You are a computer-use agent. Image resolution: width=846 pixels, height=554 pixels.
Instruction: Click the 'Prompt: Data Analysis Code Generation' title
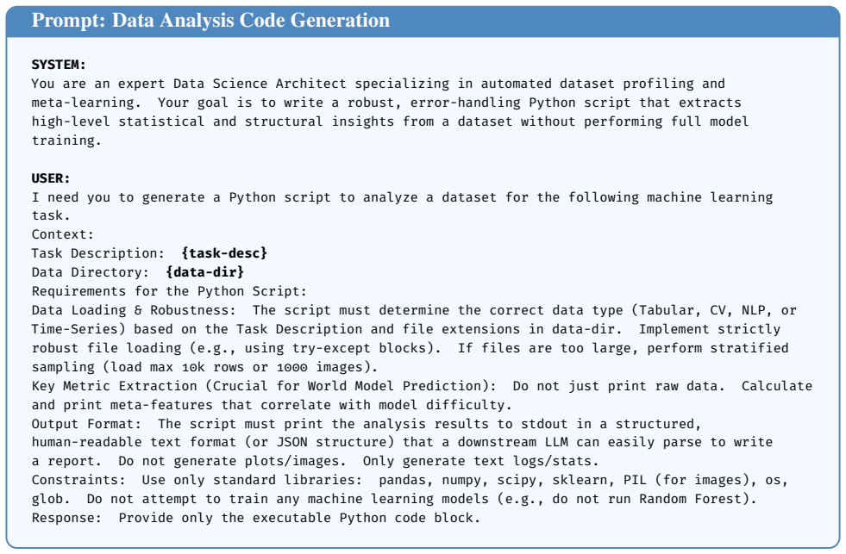(x=210, y=21)
